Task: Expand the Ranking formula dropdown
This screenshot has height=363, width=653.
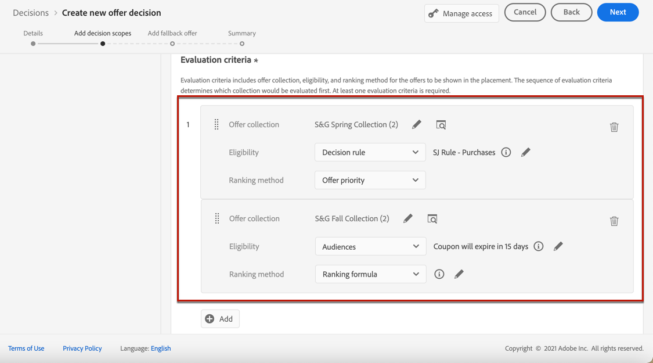Action: coord(370,274)
